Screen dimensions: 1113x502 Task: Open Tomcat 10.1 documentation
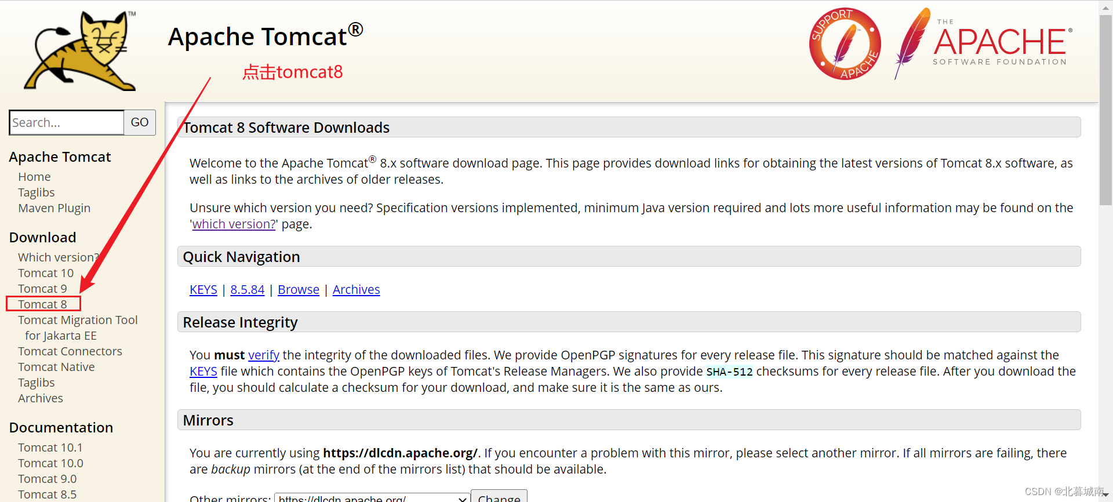(50, 447)
